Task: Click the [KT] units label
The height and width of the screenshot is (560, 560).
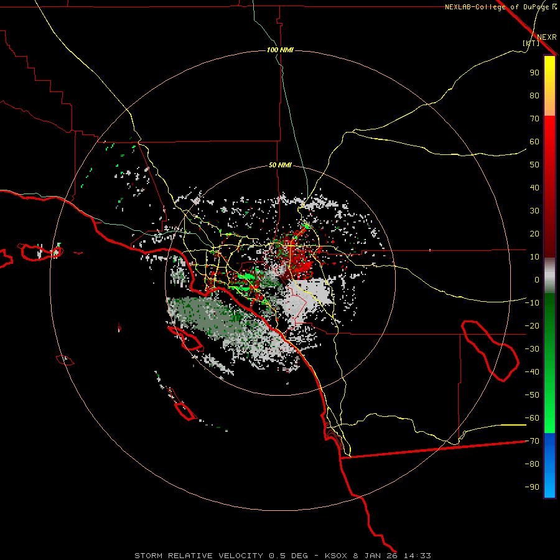Action: tap(531, 43)
